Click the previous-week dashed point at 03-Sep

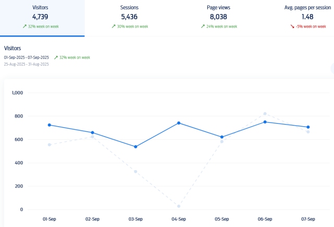point(136,171)
